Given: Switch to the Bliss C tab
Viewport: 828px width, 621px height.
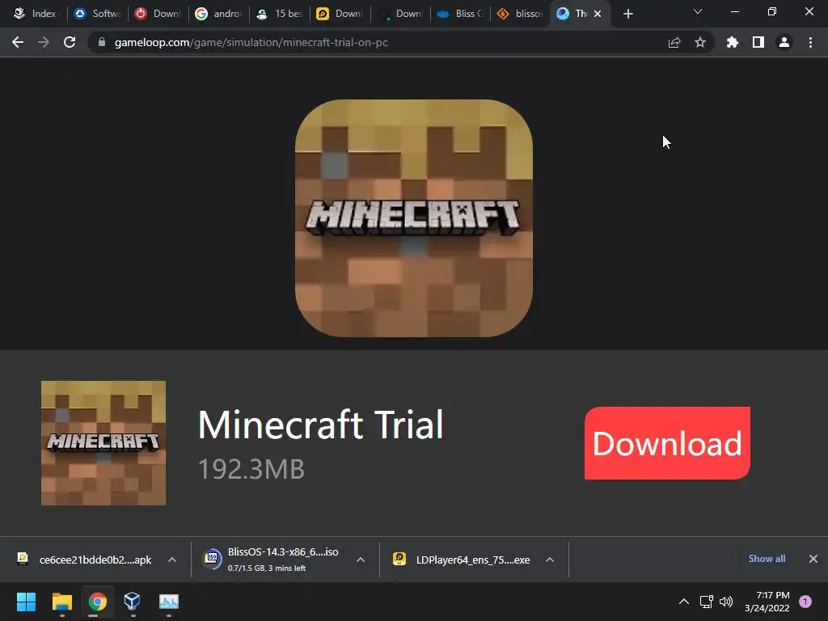Looking at the screenshot, I should 460,14.
